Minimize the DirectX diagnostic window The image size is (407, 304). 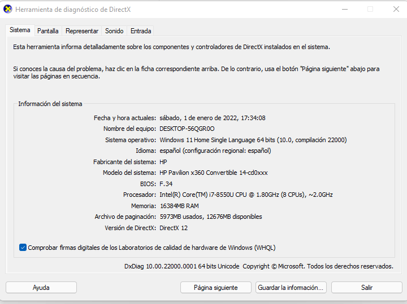click(x=345, y=10)
